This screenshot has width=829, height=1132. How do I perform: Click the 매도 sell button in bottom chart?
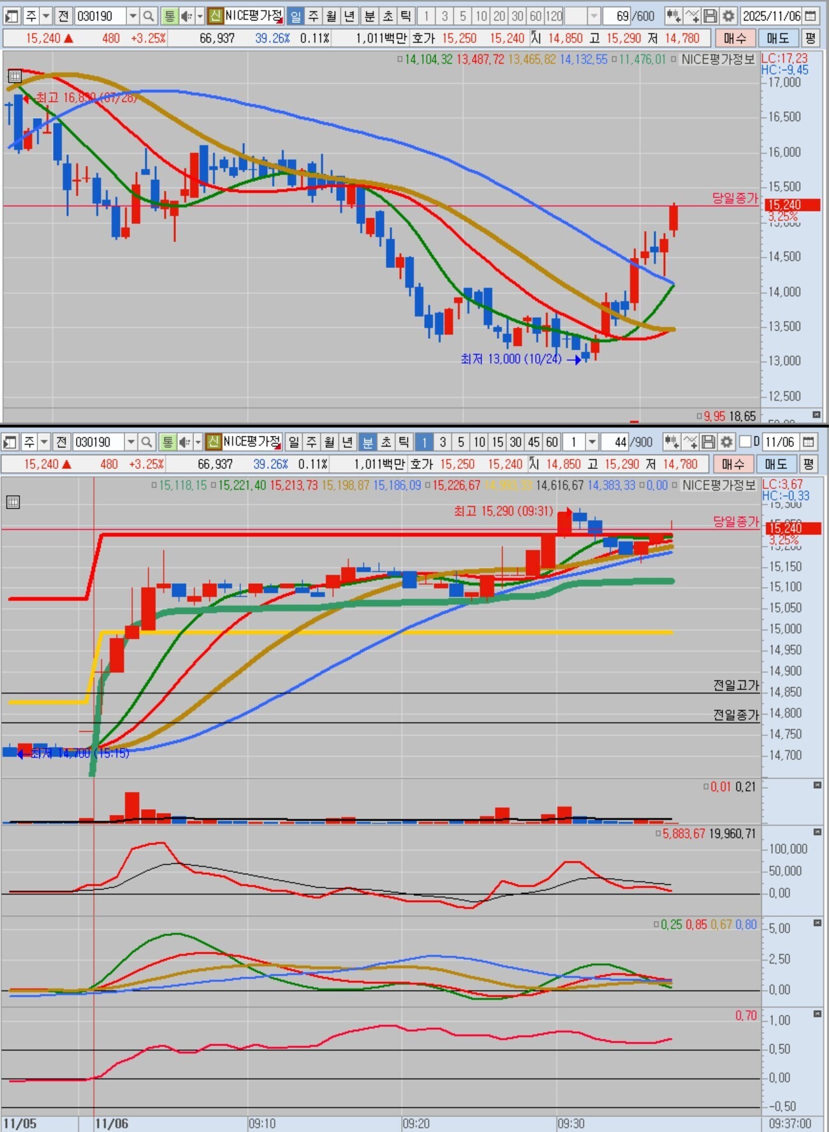tap(776, 464)
